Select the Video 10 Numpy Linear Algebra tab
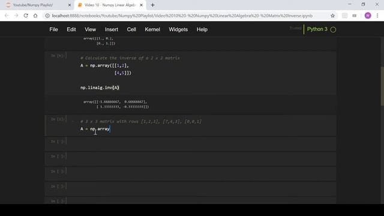 (x=110, y=5)
